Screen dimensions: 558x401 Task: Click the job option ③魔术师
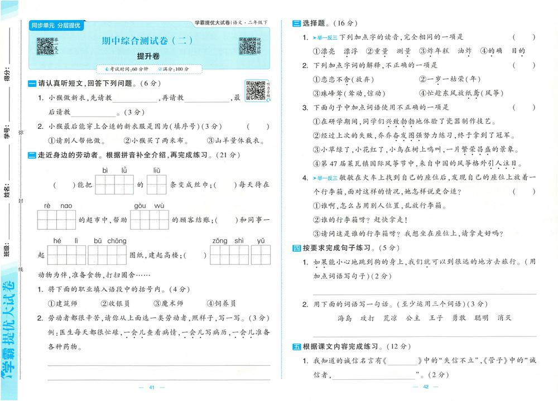(x=169, y=303)
